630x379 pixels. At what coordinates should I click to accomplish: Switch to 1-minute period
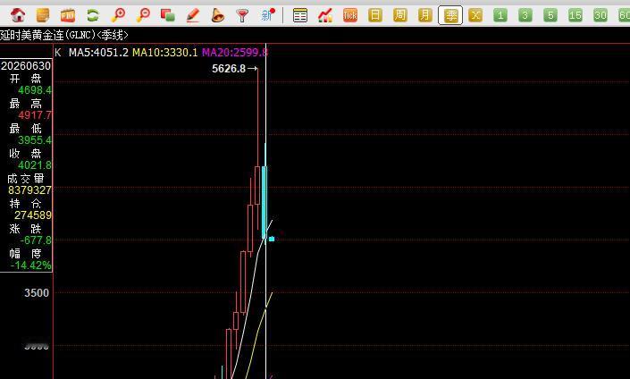coord(500,16)
